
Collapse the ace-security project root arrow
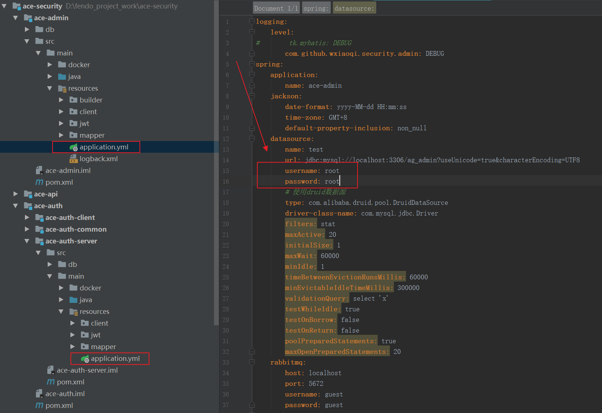tap(4, 6)
